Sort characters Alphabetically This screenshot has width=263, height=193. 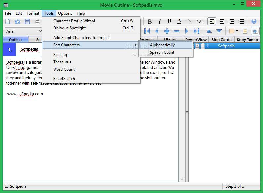(x=166, y=45)
